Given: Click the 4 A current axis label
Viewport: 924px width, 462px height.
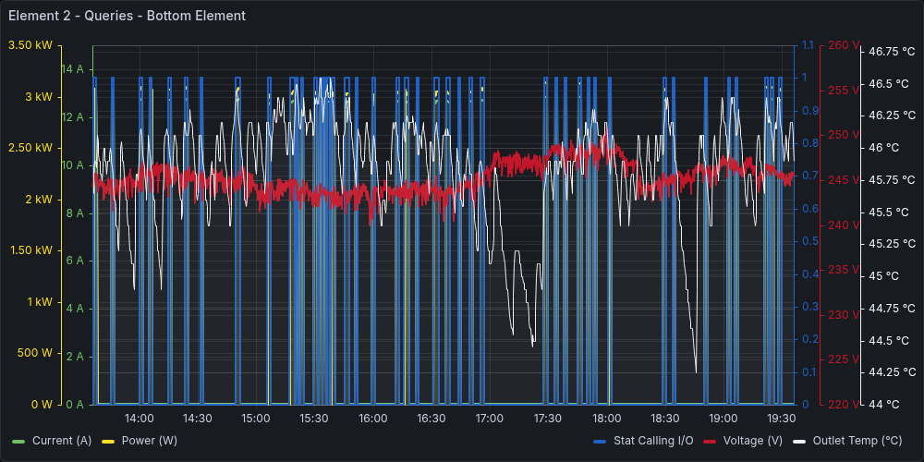Looking at the screenshot, I should [x=76, y=309].
